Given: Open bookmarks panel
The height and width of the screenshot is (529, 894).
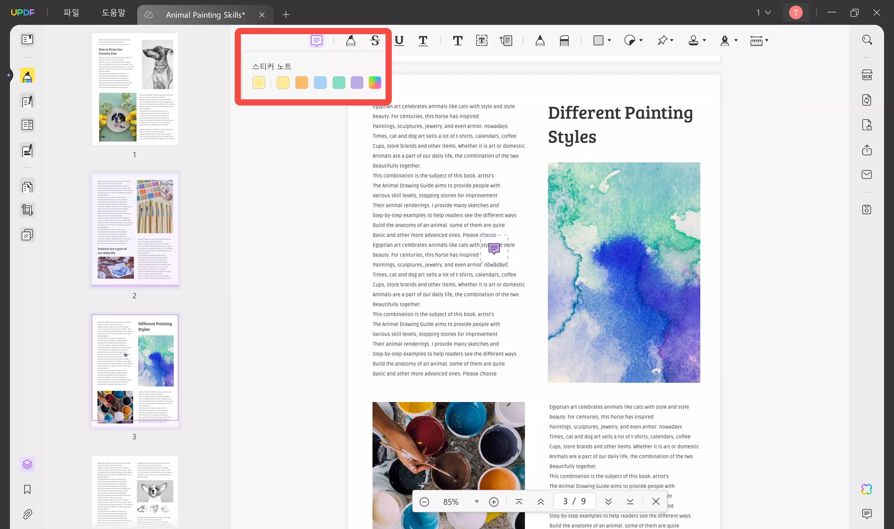Looking at the screenshot, I should point(27,490).
